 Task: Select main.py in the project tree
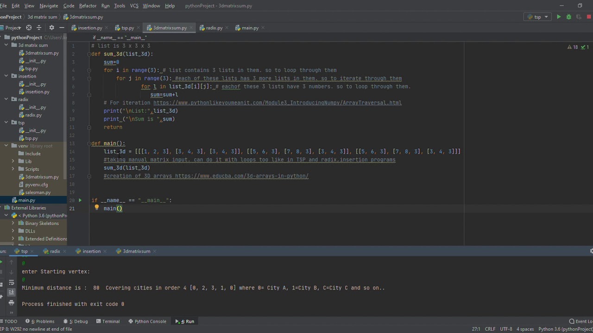tap(27, 200)
